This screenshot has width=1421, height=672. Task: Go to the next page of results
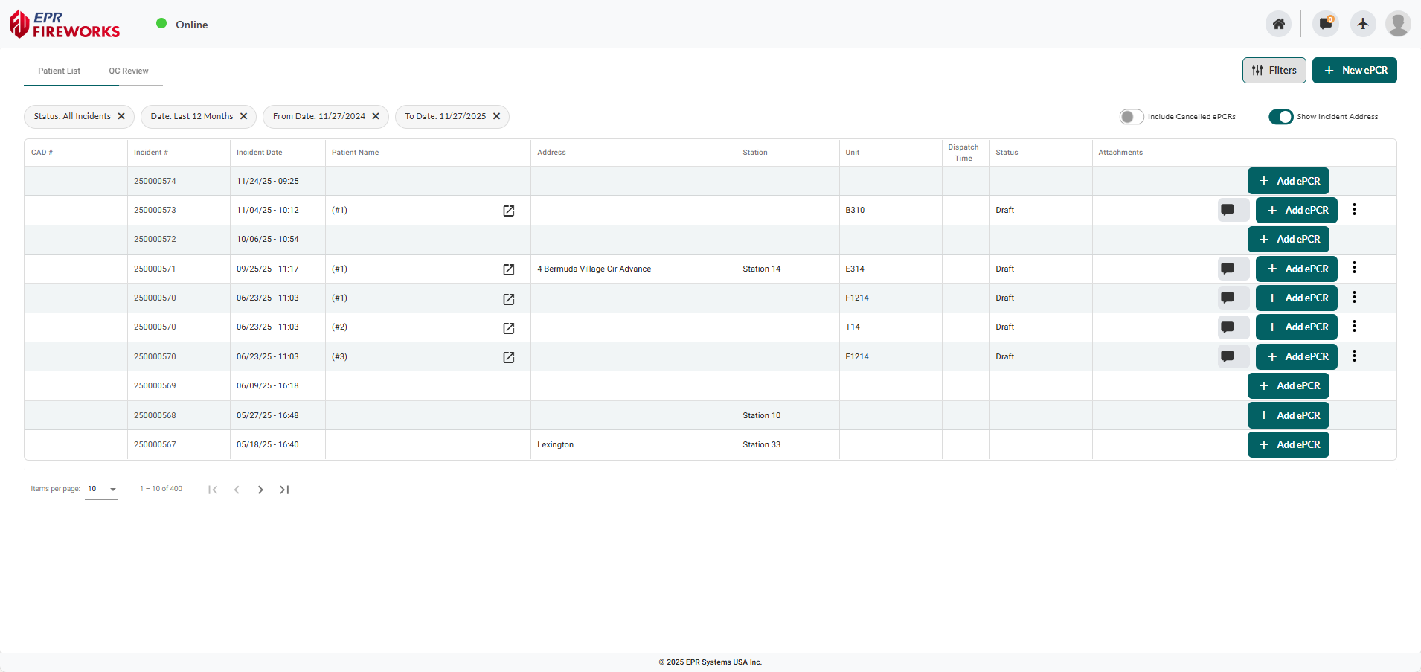260,490
